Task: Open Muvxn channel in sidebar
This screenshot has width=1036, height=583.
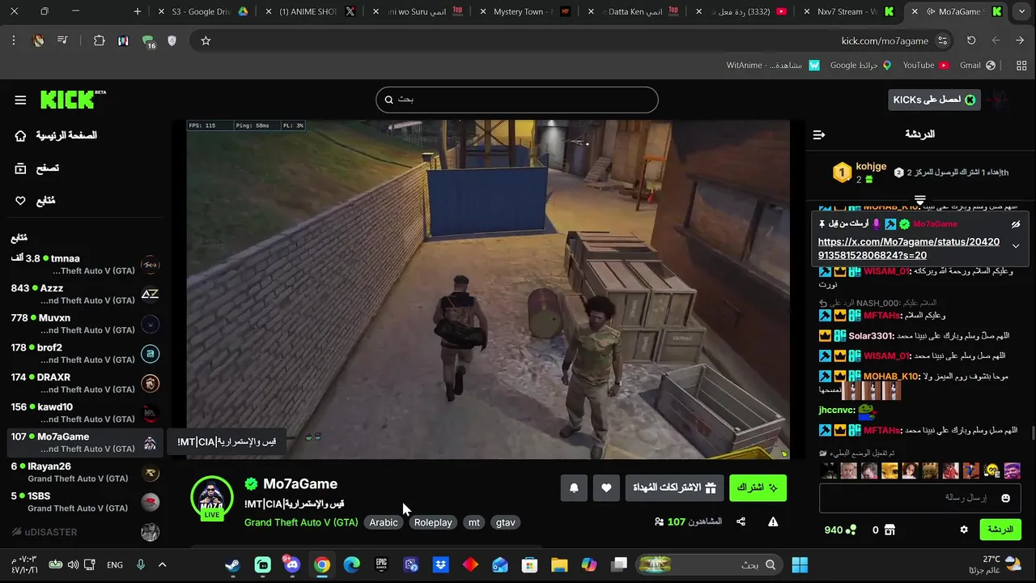Action: (85, 324)
